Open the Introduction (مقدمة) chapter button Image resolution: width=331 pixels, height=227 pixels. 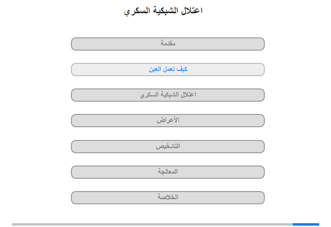pos(168,44)
